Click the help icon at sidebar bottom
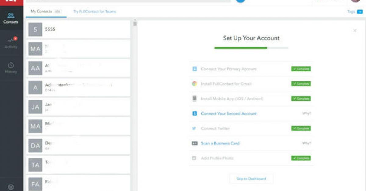Screen dimensions: 366x191 [x=11, y=187]
